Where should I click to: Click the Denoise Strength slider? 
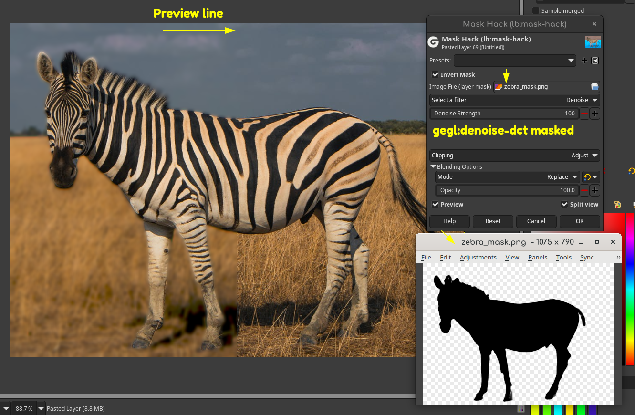tap(504, 114)
